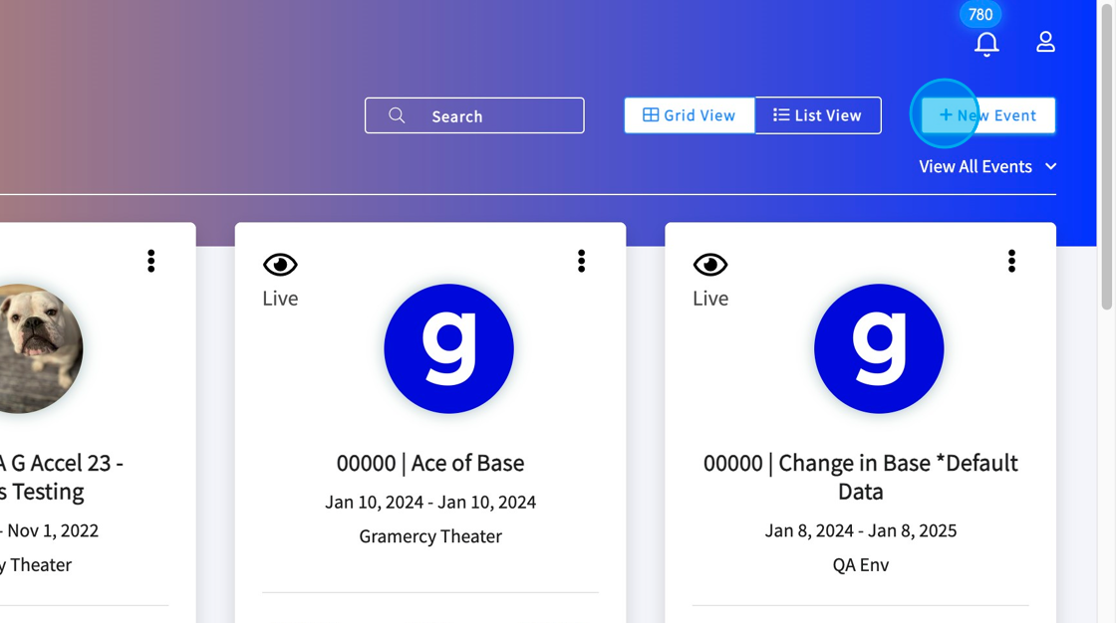Select the text 'Jan 10, 2024 - Jan 10, 2024'
This screenshot has width=1116, height=623.
click(x=430, y=503)
